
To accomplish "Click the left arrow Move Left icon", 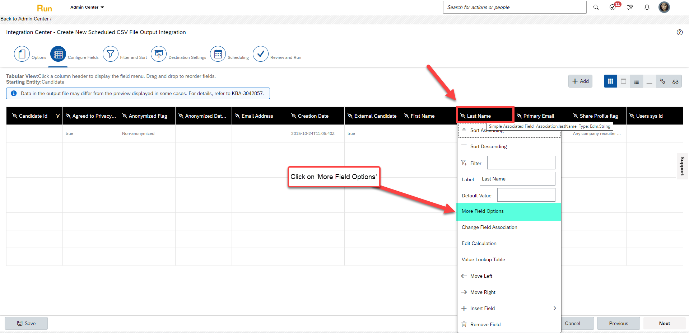I will tap(464, 276).
